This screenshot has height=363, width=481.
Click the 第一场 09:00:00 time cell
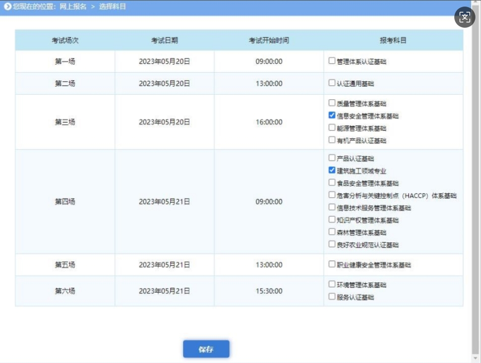[x=269, y=62]
